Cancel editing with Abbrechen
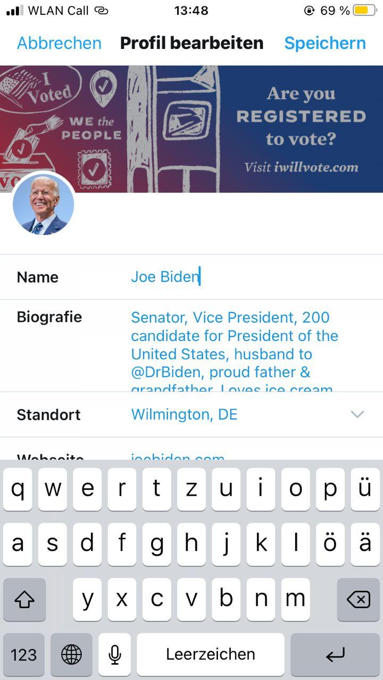 click(59, 43)
